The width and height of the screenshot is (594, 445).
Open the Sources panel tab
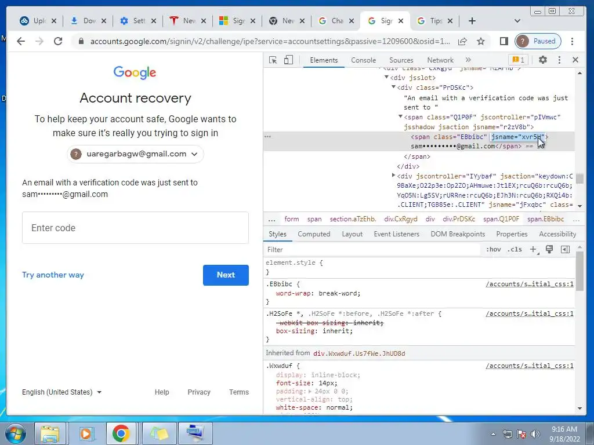tap(401, 60)
